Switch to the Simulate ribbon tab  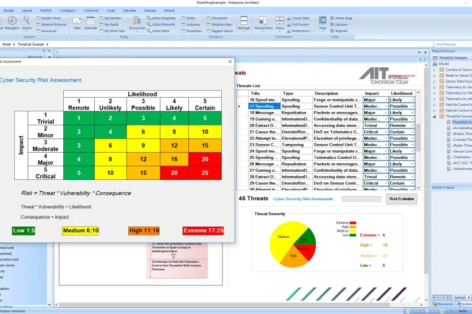click(x=129, y=11)
